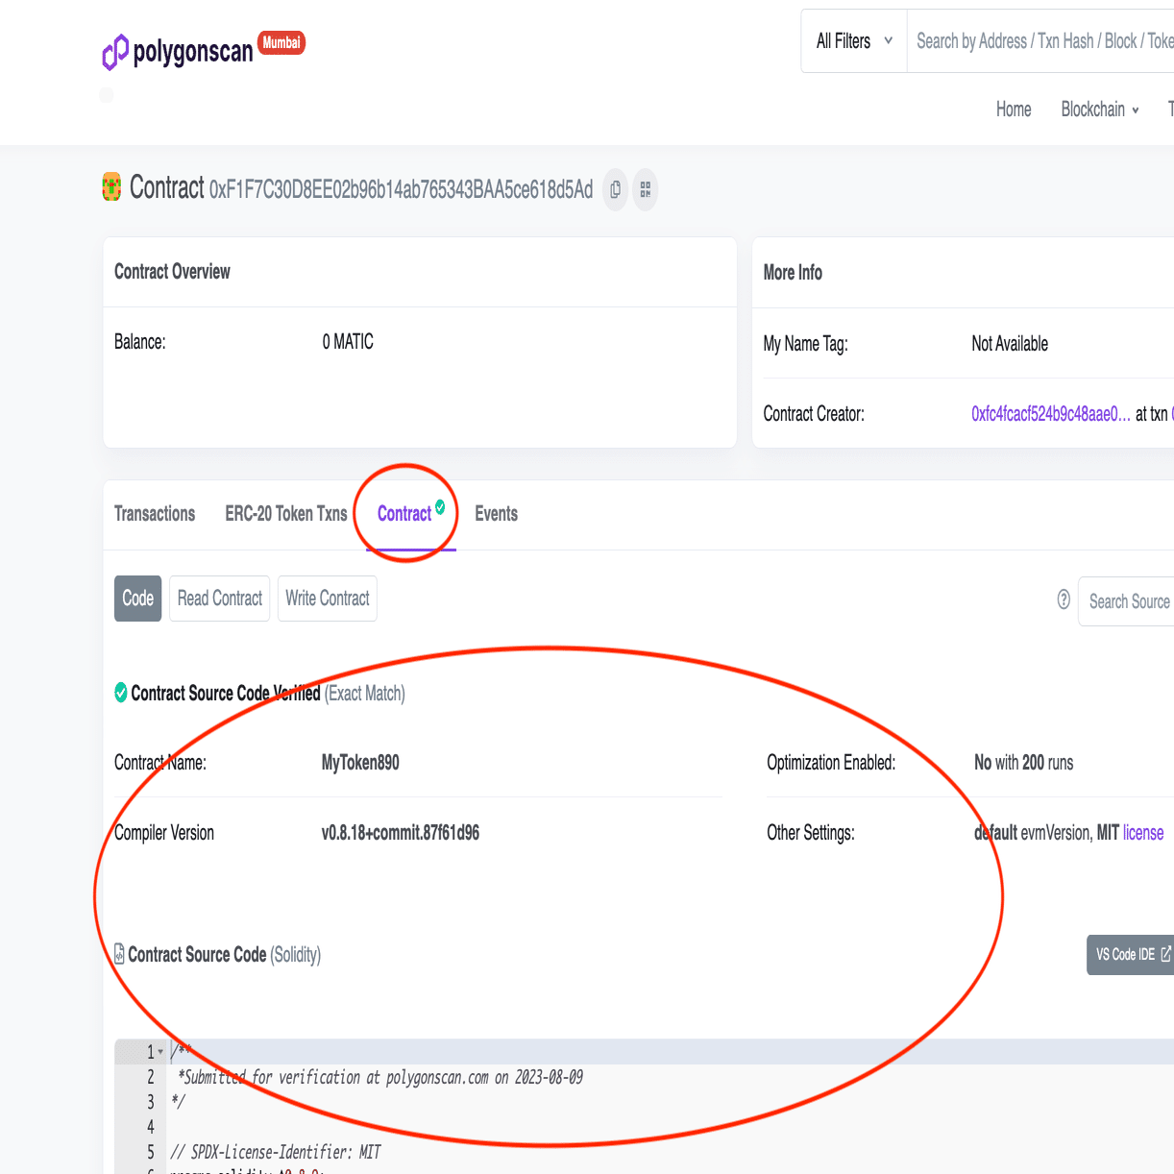This screenshot has height=1174, width=1174.
Task: Open the help icon beside Search Source
Action: click(x=1064, y=599)
